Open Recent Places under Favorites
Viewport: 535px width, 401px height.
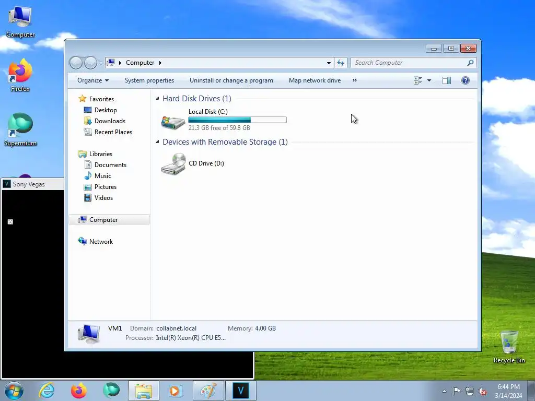113,132
